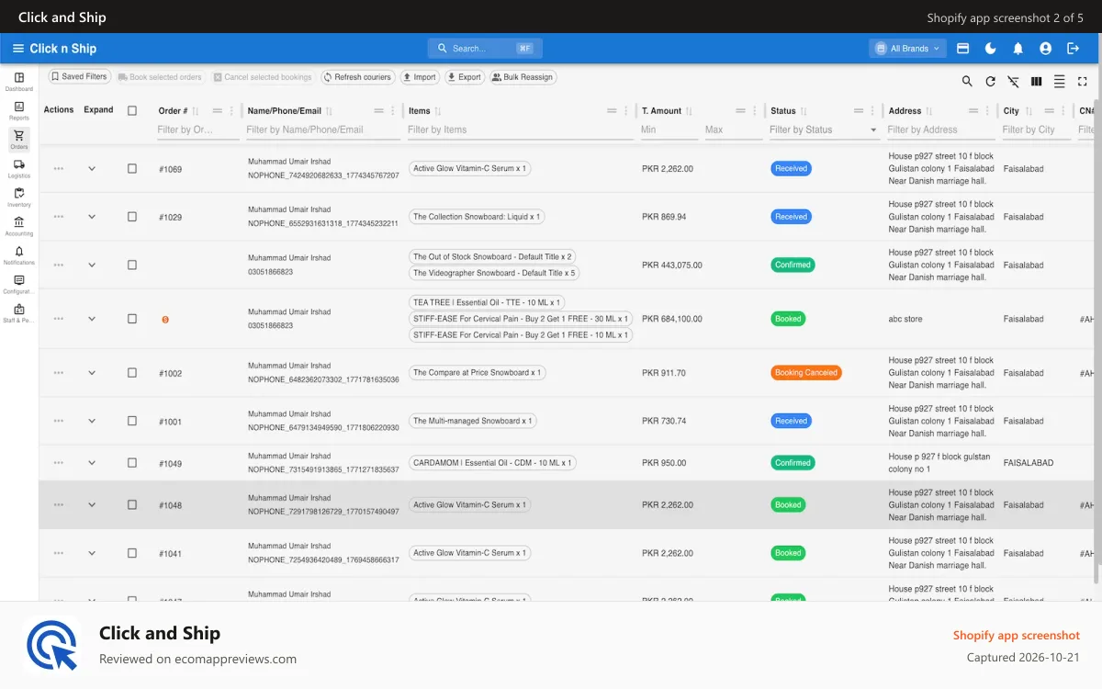Screen dimensions: 1102x689
Task: Expand the row for order #1069
Action: [92, 169]
